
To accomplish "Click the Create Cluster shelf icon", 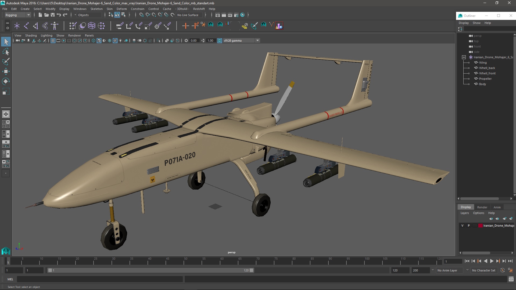I will click(x=101, y=26).
